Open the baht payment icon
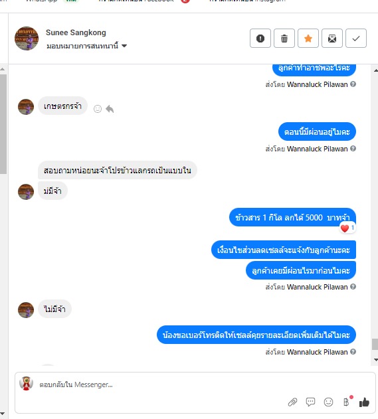Image resolution: width=378 pixels, height=419 pixels. pyautogui.click(x=347, y=402)
